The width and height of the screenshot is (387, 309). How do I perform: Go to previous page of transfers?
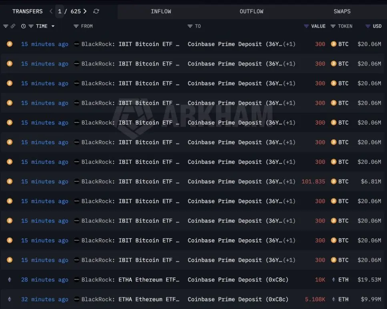click(51, 11)
